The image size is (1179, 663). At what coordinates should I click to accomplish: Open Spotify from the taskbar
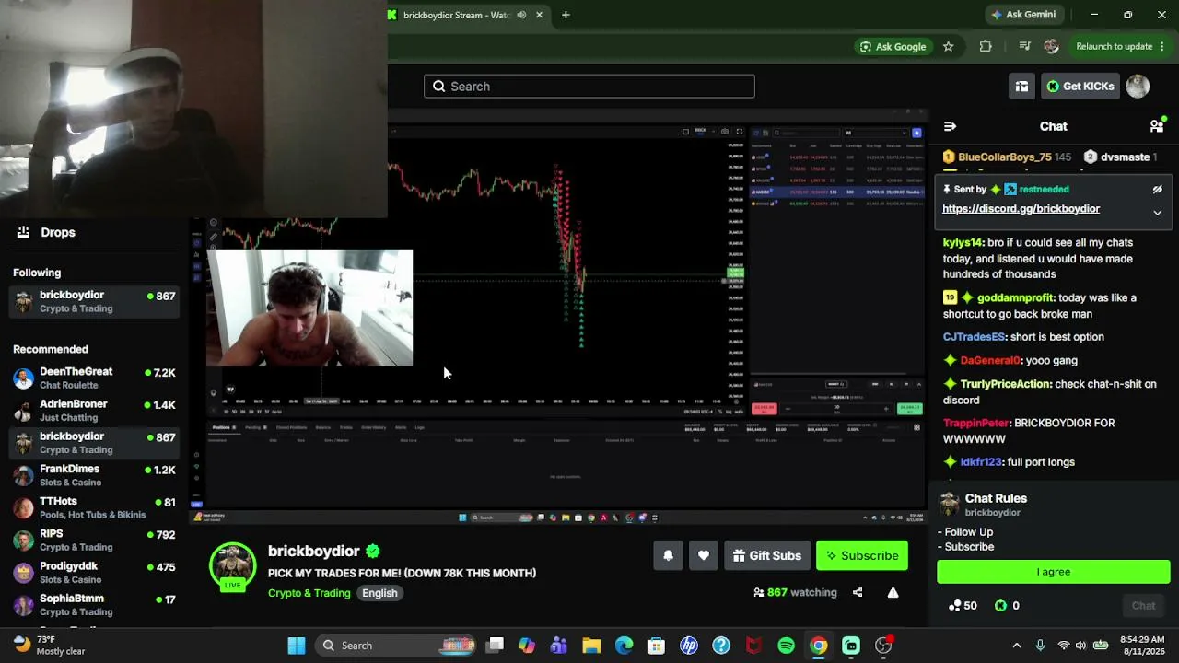click(786, 646)
